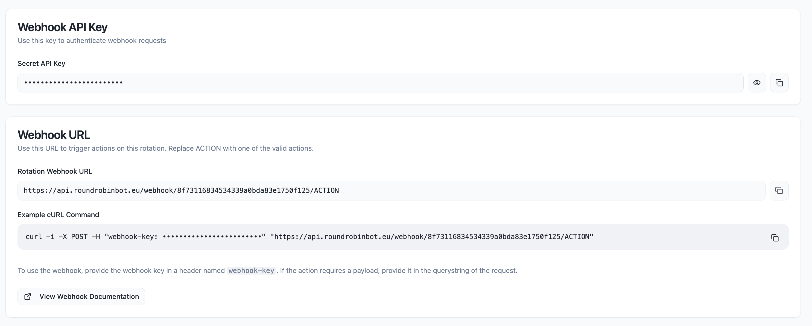Click inside the masked Secret API Key field
The width and height of the screenshot is (812, 326).
378,83
